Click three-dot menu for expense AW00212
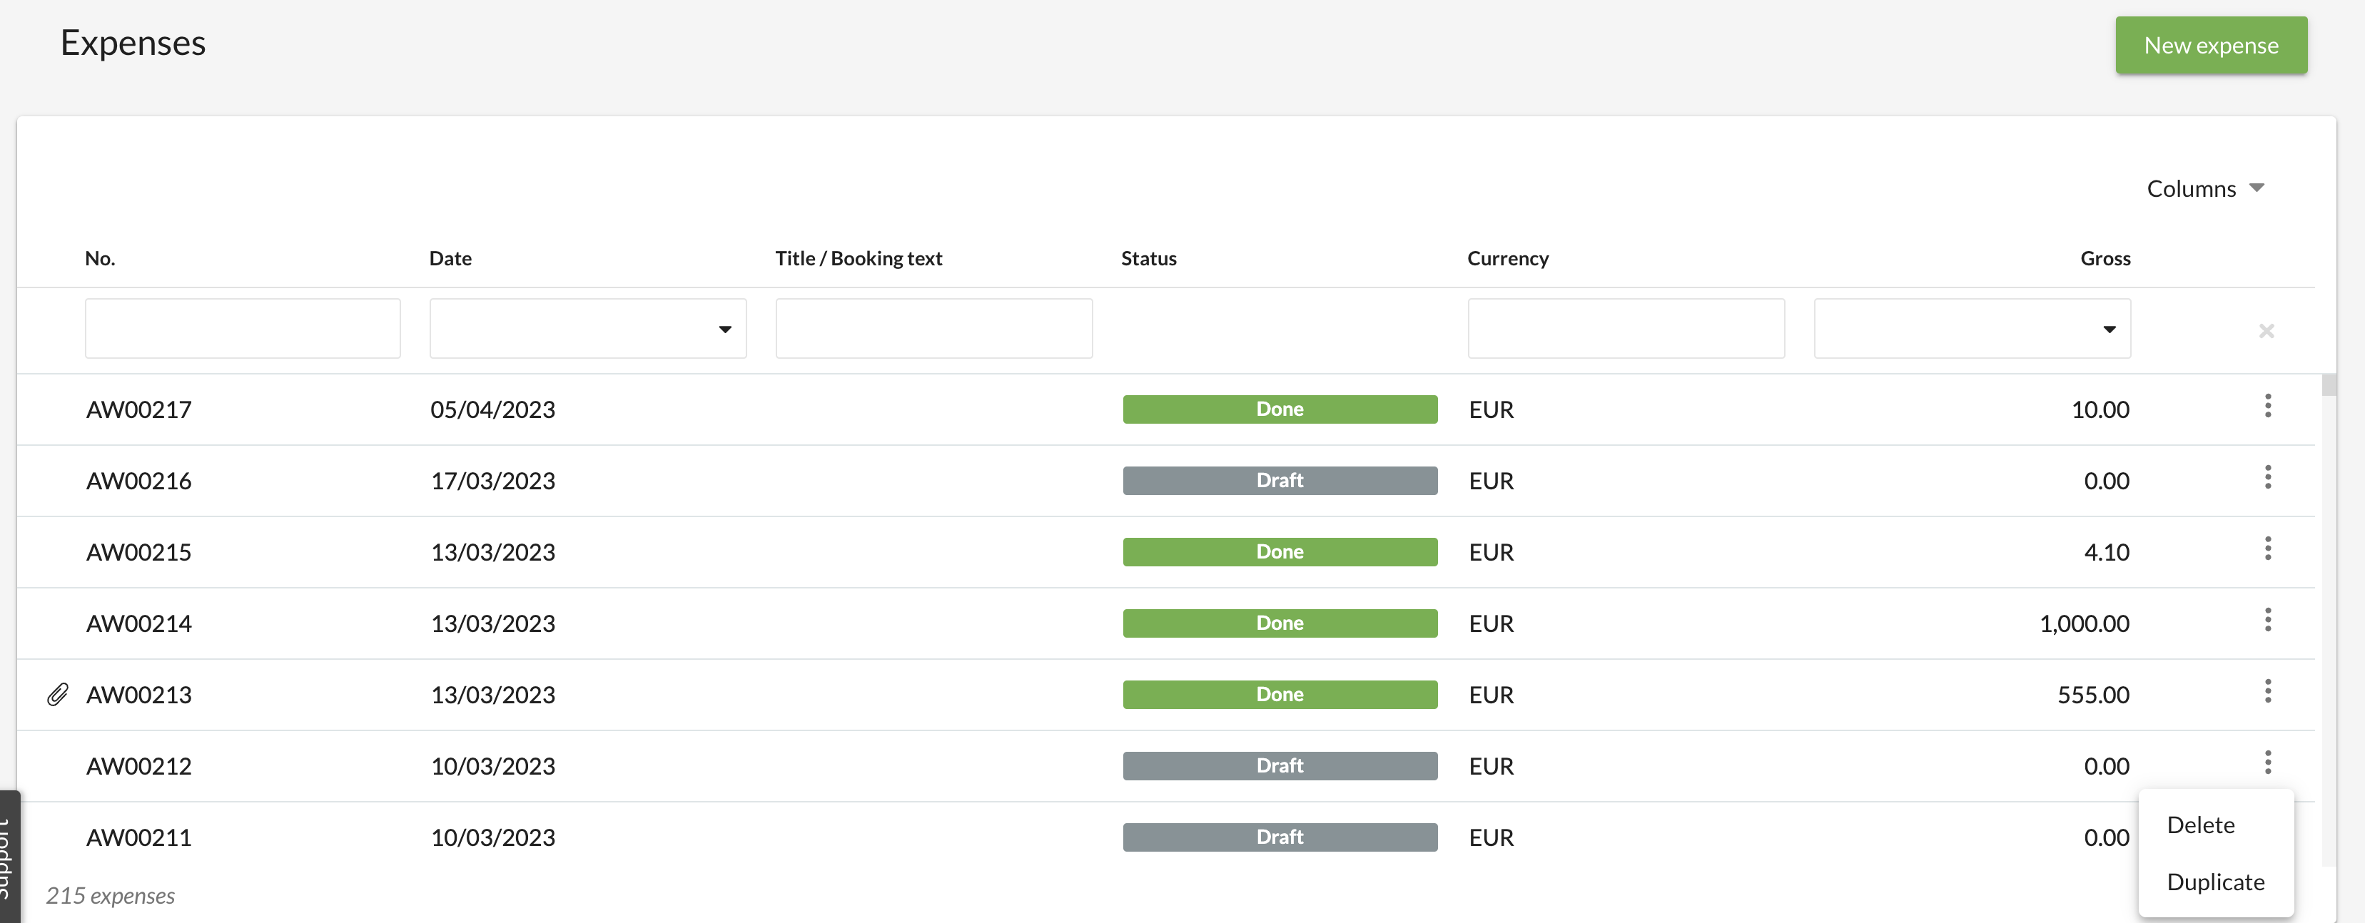2365x923 pixels. 2267,763
